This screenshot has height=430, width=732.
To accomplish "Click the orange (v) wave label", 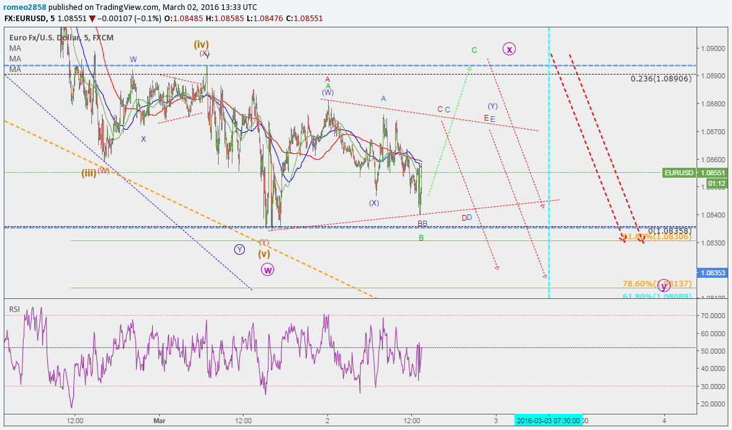I will [264, 254].
